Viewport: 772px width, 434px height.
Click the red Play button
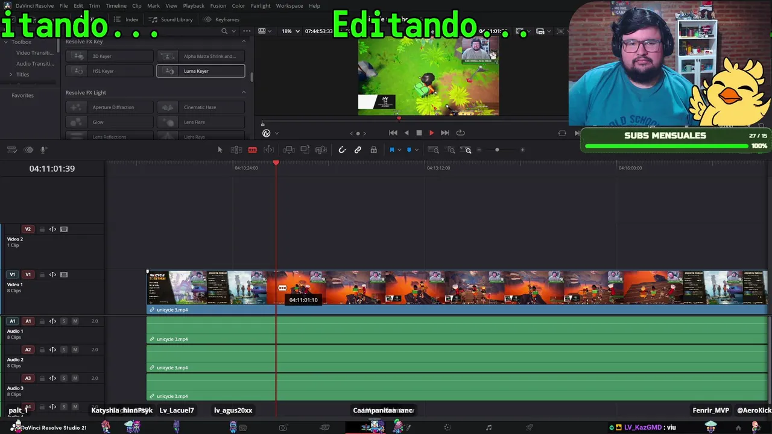point(431,133)
